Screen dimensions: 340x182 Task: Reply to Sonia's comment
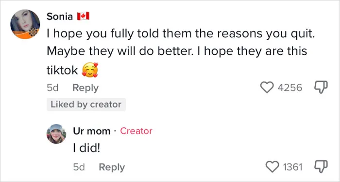click(x=85, y=88)
